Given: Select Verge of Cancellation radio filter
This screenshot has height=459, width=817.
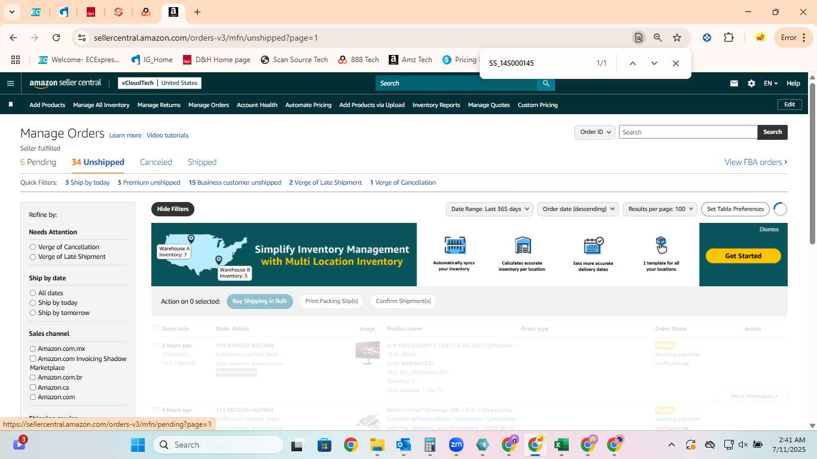Looking at the screenshot, I should (x=33, y=247).
